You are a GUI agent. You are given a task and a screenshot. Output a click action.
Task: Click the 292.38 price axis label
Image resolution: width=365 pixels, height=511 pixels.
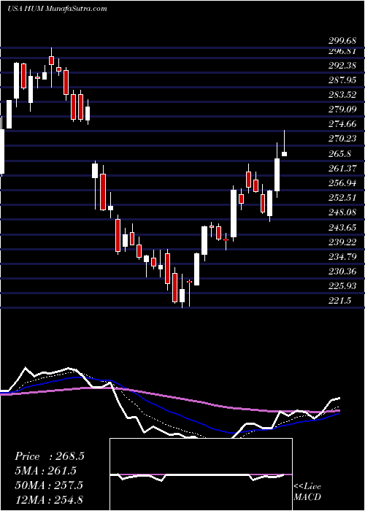[x=342, y=66]
